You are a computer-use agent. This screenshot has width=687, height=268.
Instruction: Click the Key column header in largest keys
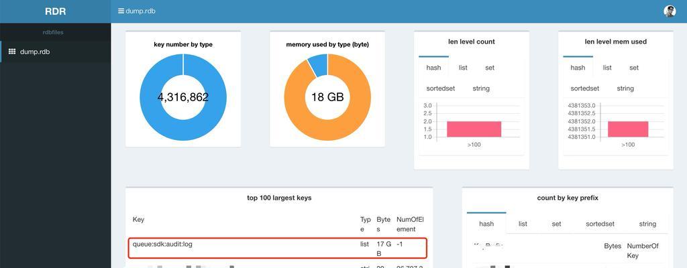click(138, 219)
